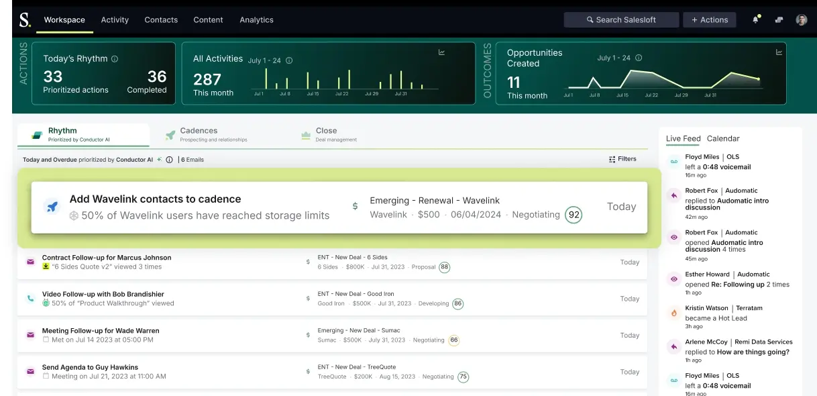Screen dimensions: 817x396
Task: Switch to the Close deal management tab
Action: tap(329, 135)
